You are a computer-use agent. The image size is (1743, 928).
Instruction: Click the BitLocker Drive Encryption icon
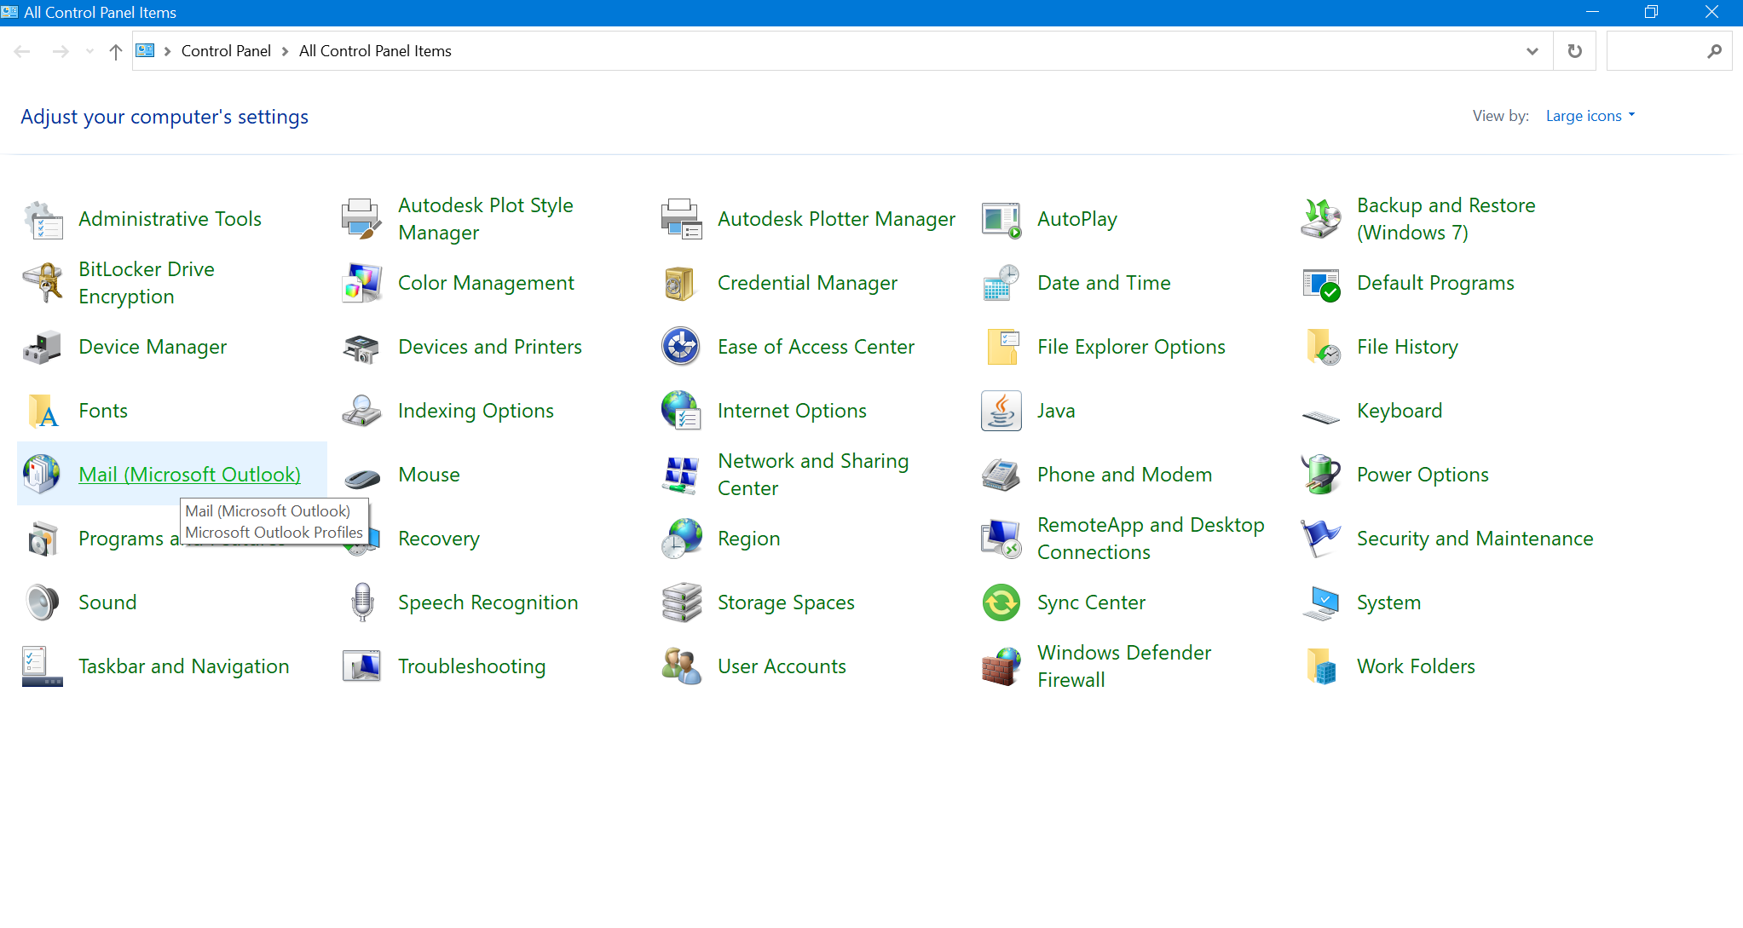click(43, 284)
